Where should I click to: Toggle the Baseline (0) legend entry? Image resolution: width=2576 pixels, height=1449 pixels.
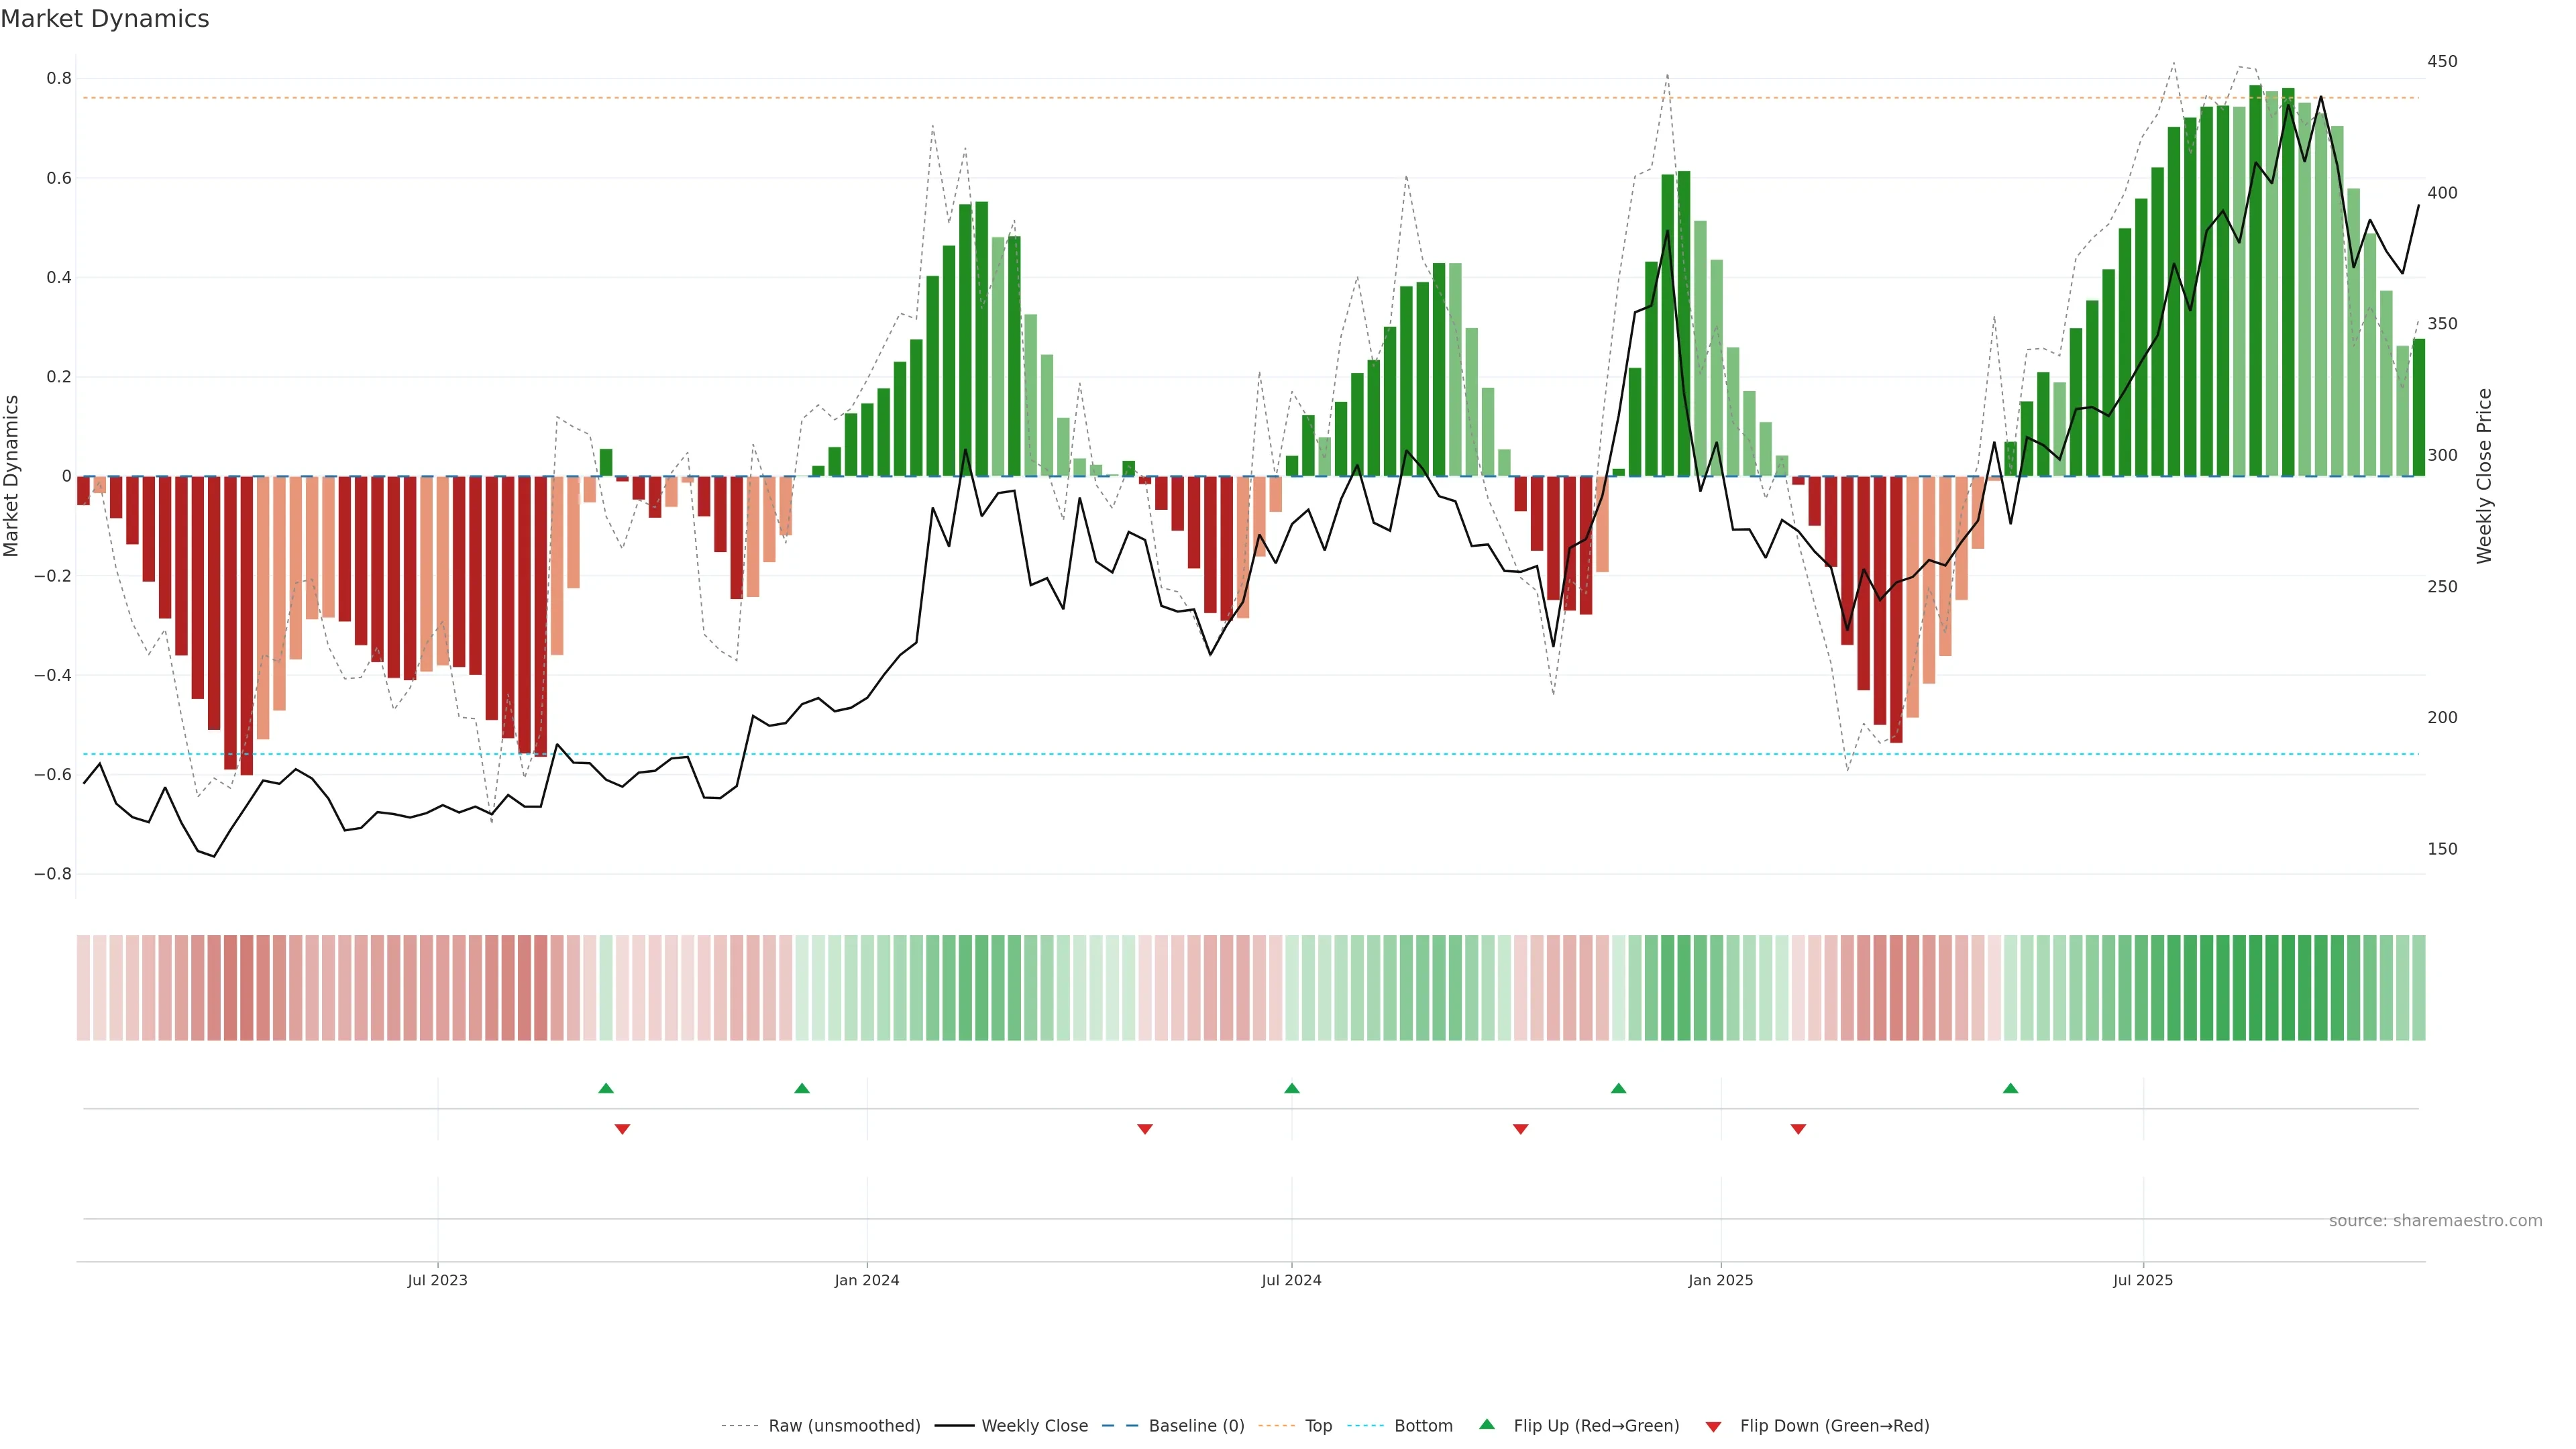point(1196,1426)
